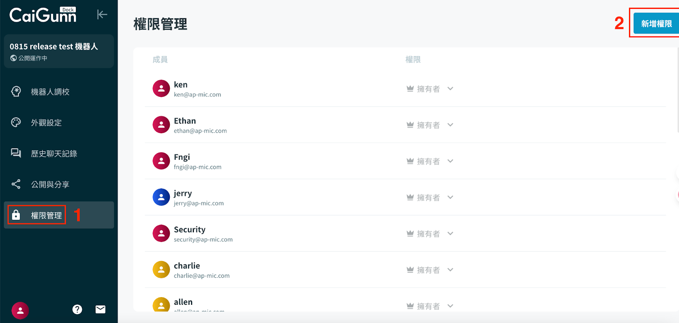Open 歷史聊天記錄 in sidebar

click(x=54, y=154)
